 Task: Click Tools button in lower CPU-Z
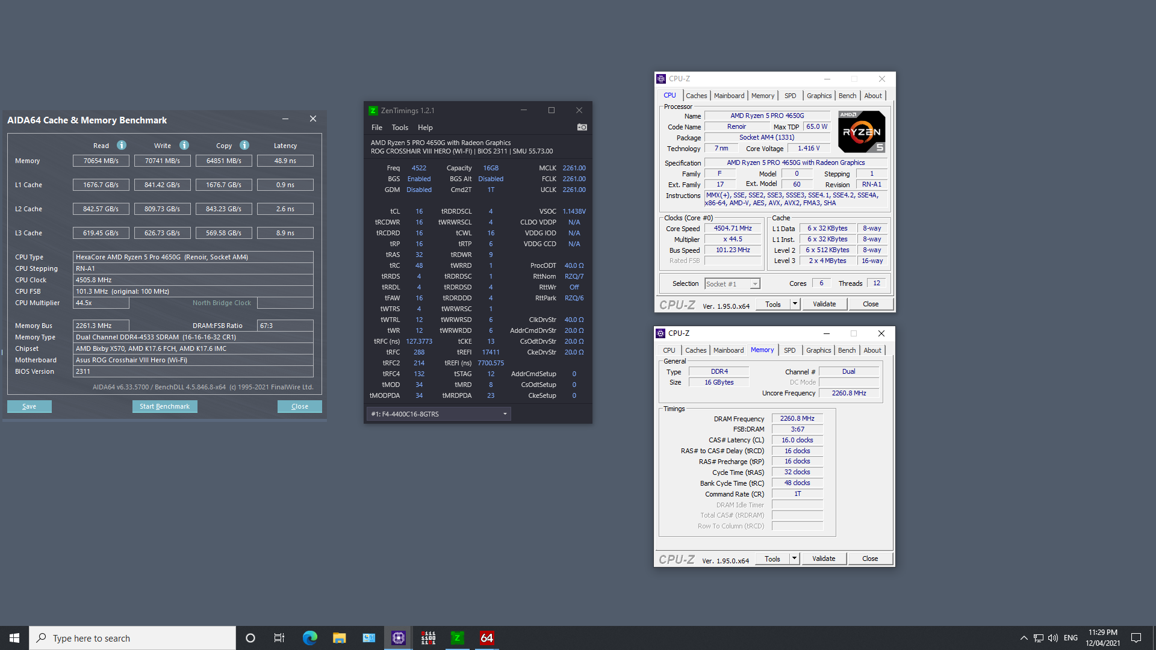[x=772, y=559]
